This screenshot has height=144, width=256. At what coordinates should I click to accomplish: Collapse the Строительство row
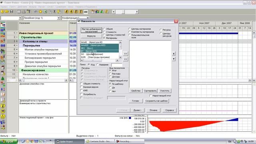[17, 37]
